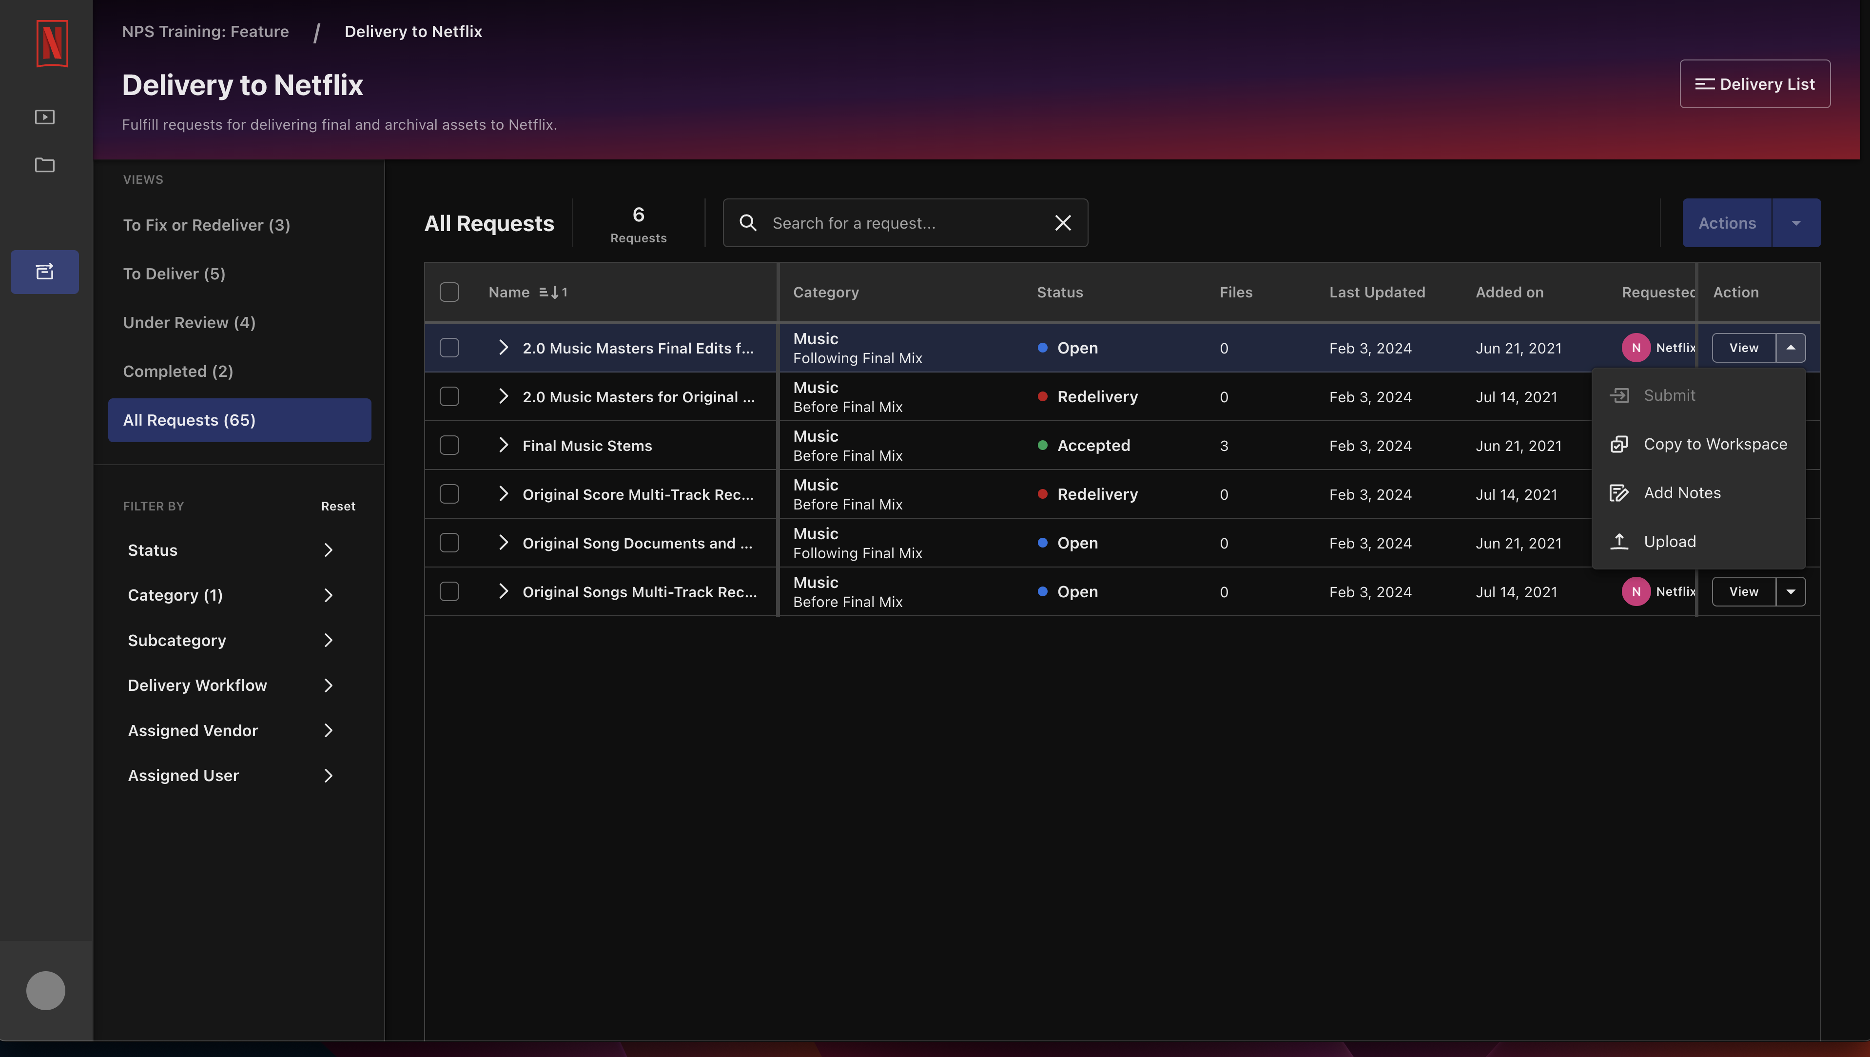Clear the request search field

pos(1063,223)
